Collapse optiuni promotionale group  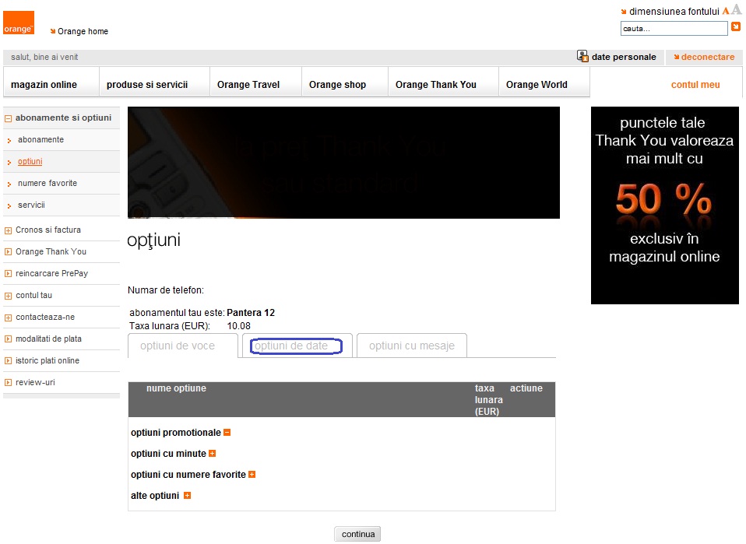click(x=227, y=432)
